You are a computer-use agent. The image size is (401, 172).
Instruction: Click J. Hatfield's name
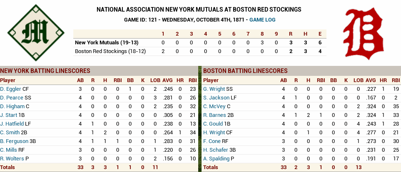pyautogui.click(x=11, y=124)
